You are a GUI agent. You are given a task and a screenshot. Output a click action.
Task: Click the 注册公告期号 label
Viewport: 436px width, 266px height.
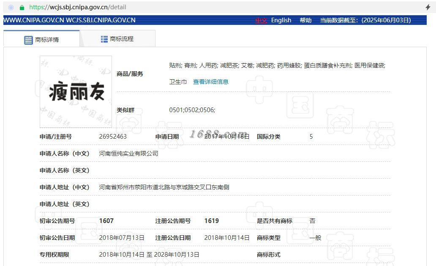pyautogui.click(x=173, y=221)
